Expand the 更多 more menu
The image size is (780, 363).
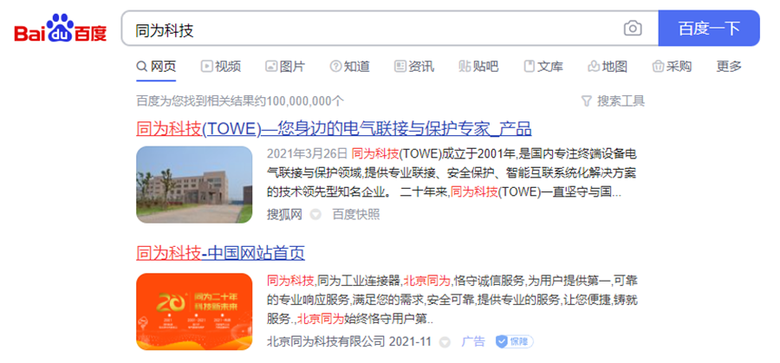(x=729, y=66)
